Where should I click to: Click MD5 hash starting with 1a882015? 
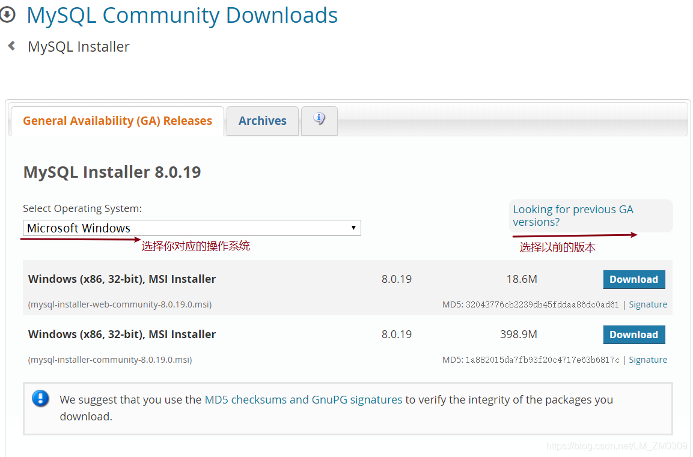tap(542, 360)
